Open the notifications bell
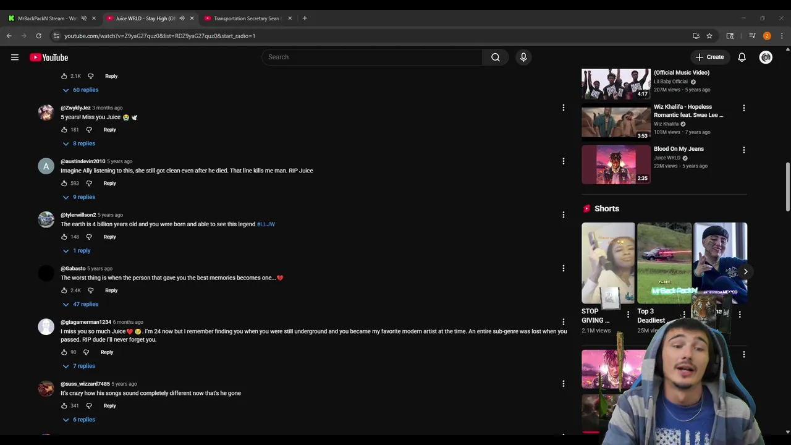The width and height of the screenshot is (791, 445). (742, 57)
